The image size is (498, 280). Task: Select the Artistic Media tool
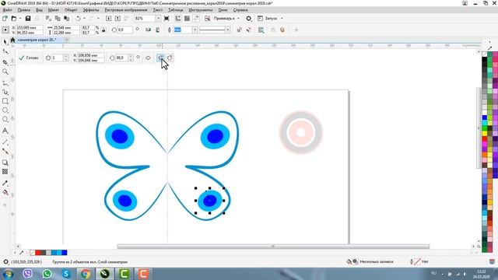5,92
